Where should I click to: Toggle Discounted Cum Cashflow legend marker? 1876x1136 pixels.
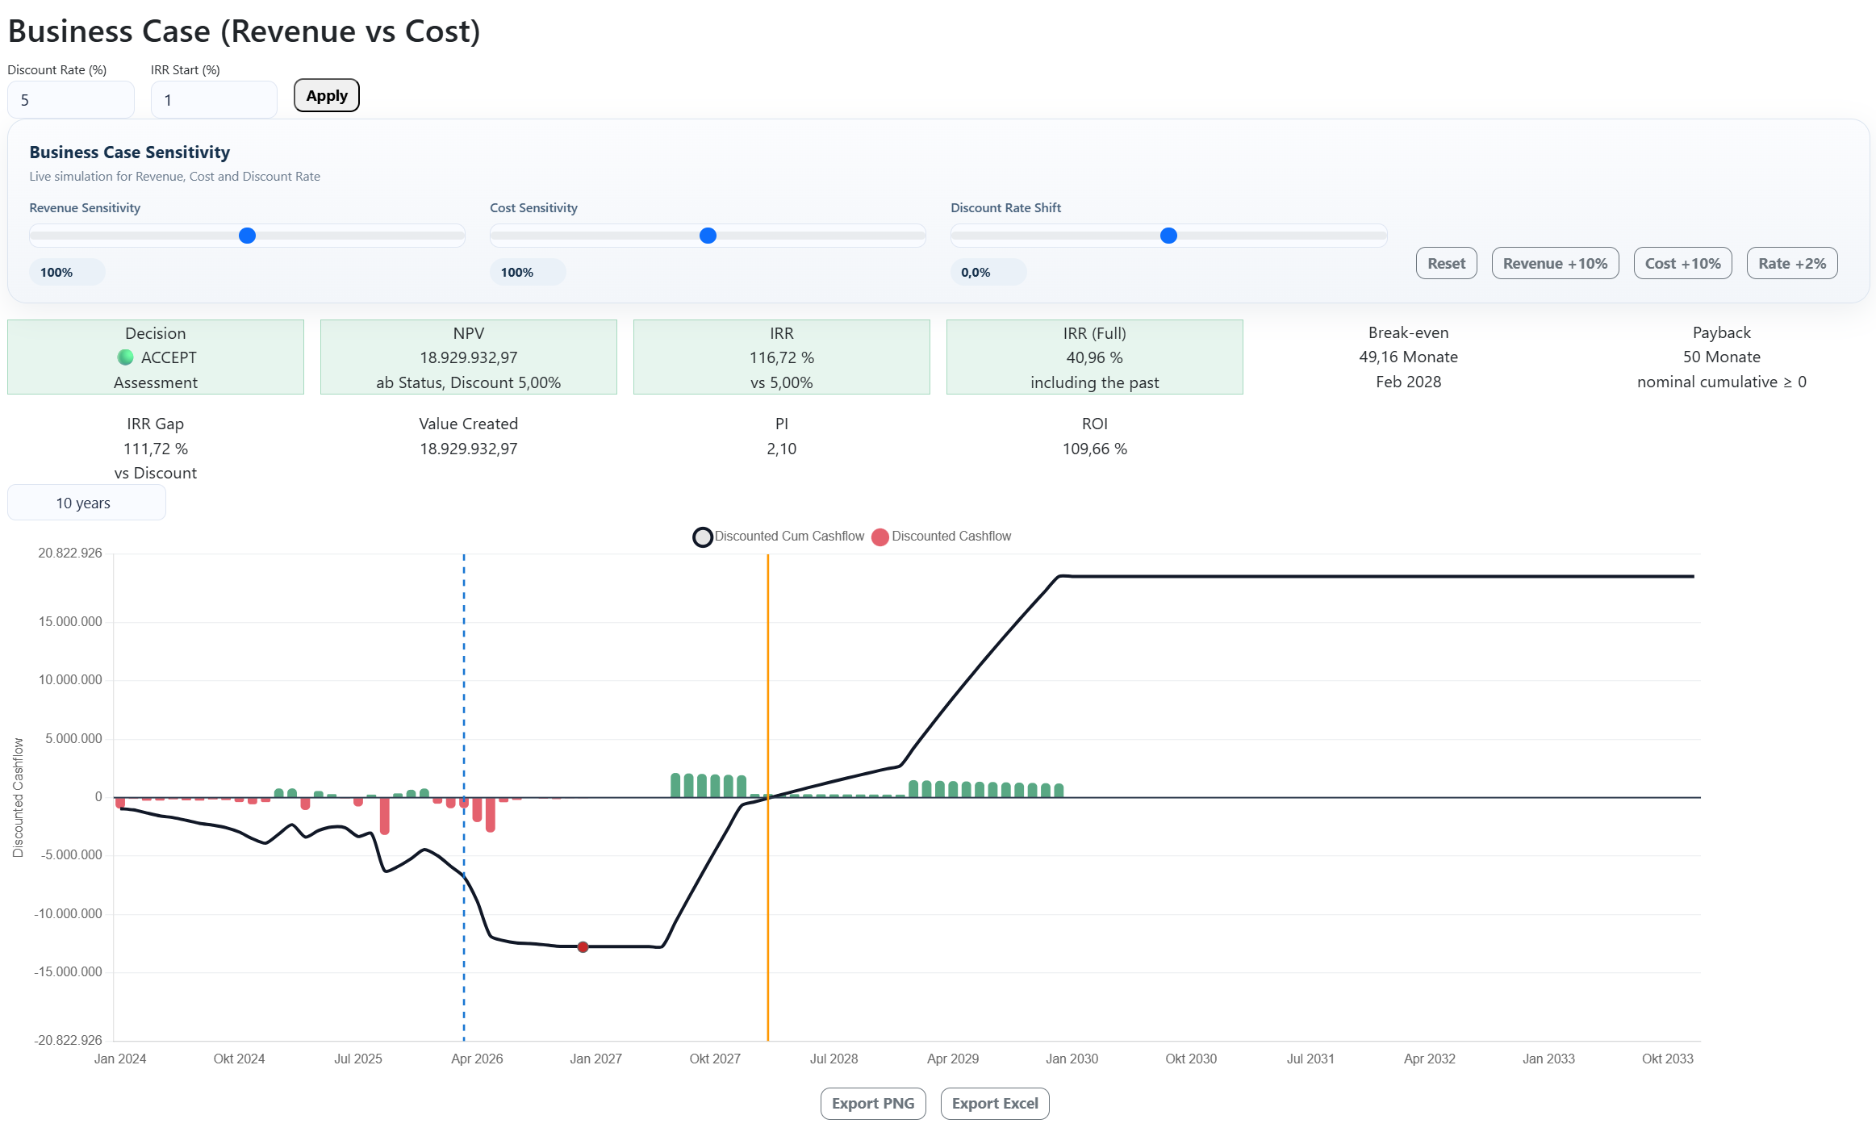click(x=703, y=537)
